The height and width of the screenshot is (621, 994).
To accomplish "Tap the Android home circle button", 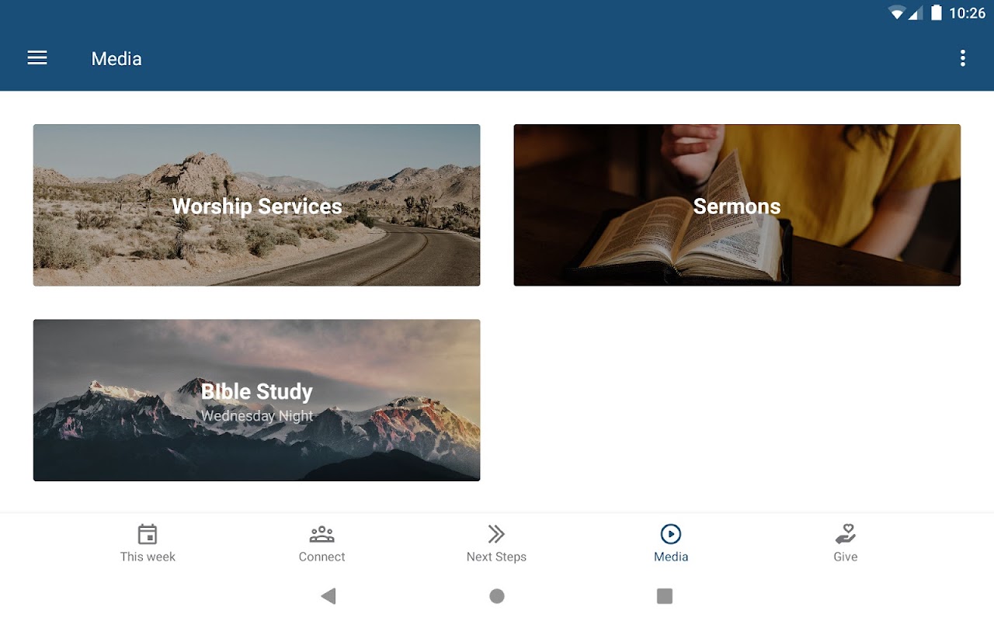I will point(497,596).
